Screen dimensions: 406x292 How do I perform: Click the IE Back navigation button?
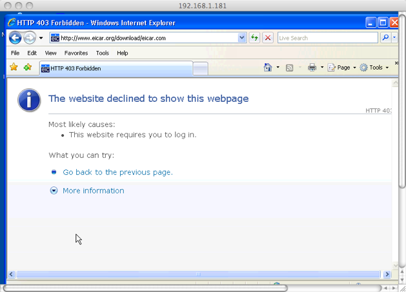tap(15, 38)
